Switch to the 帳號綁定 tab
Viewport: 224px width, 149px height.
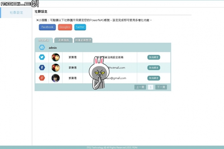pos(44,40)
